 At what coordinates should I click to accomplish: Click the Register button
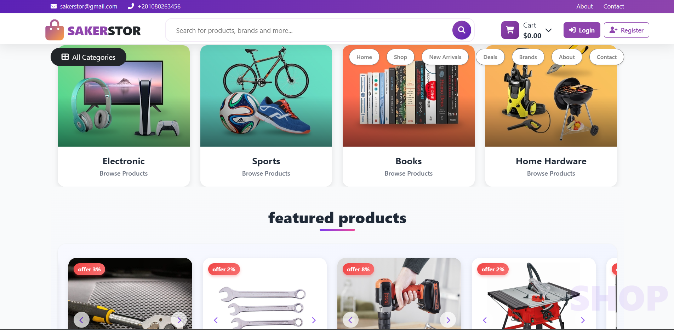[x=627, y=30]
